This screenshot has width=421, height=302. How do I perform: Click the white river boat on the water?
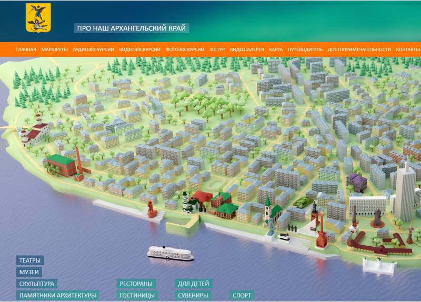(170, 253)
